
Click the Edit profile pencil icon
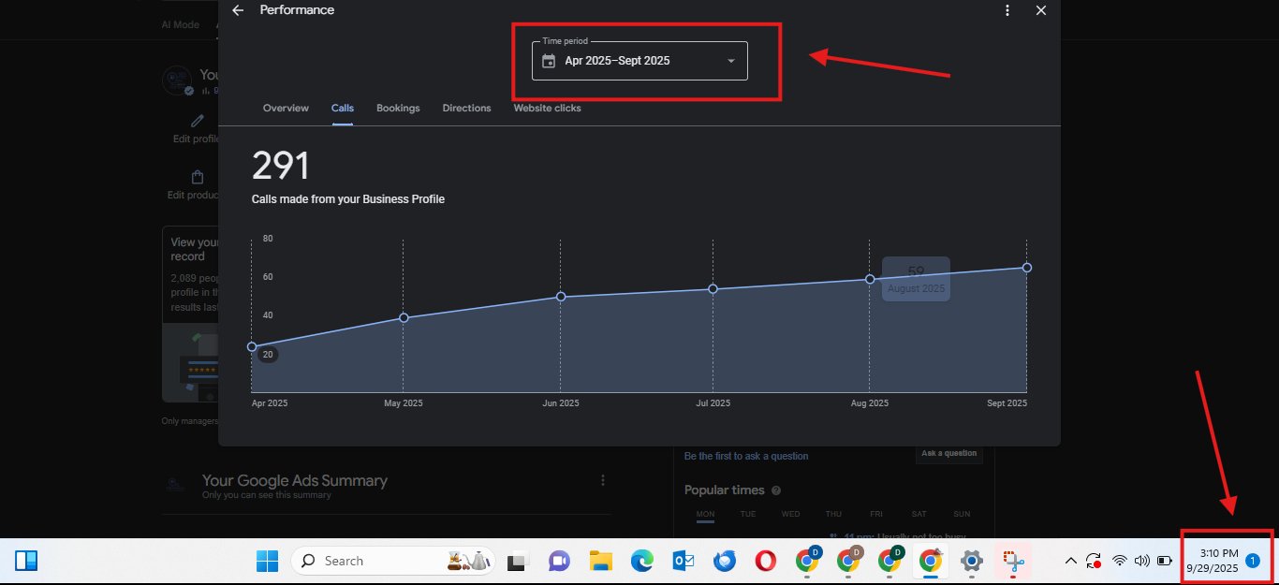pos(198,121)
